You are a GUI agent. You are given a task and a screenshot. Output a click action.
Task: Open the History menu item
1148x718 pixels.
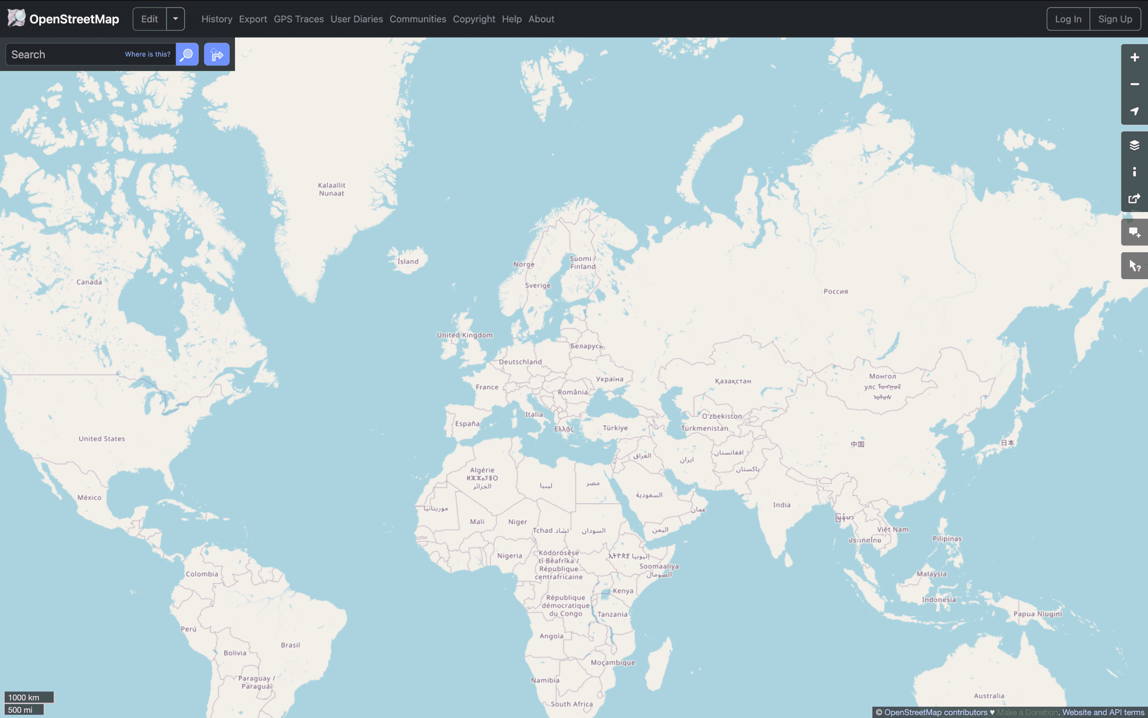click(x=216, y=18)
